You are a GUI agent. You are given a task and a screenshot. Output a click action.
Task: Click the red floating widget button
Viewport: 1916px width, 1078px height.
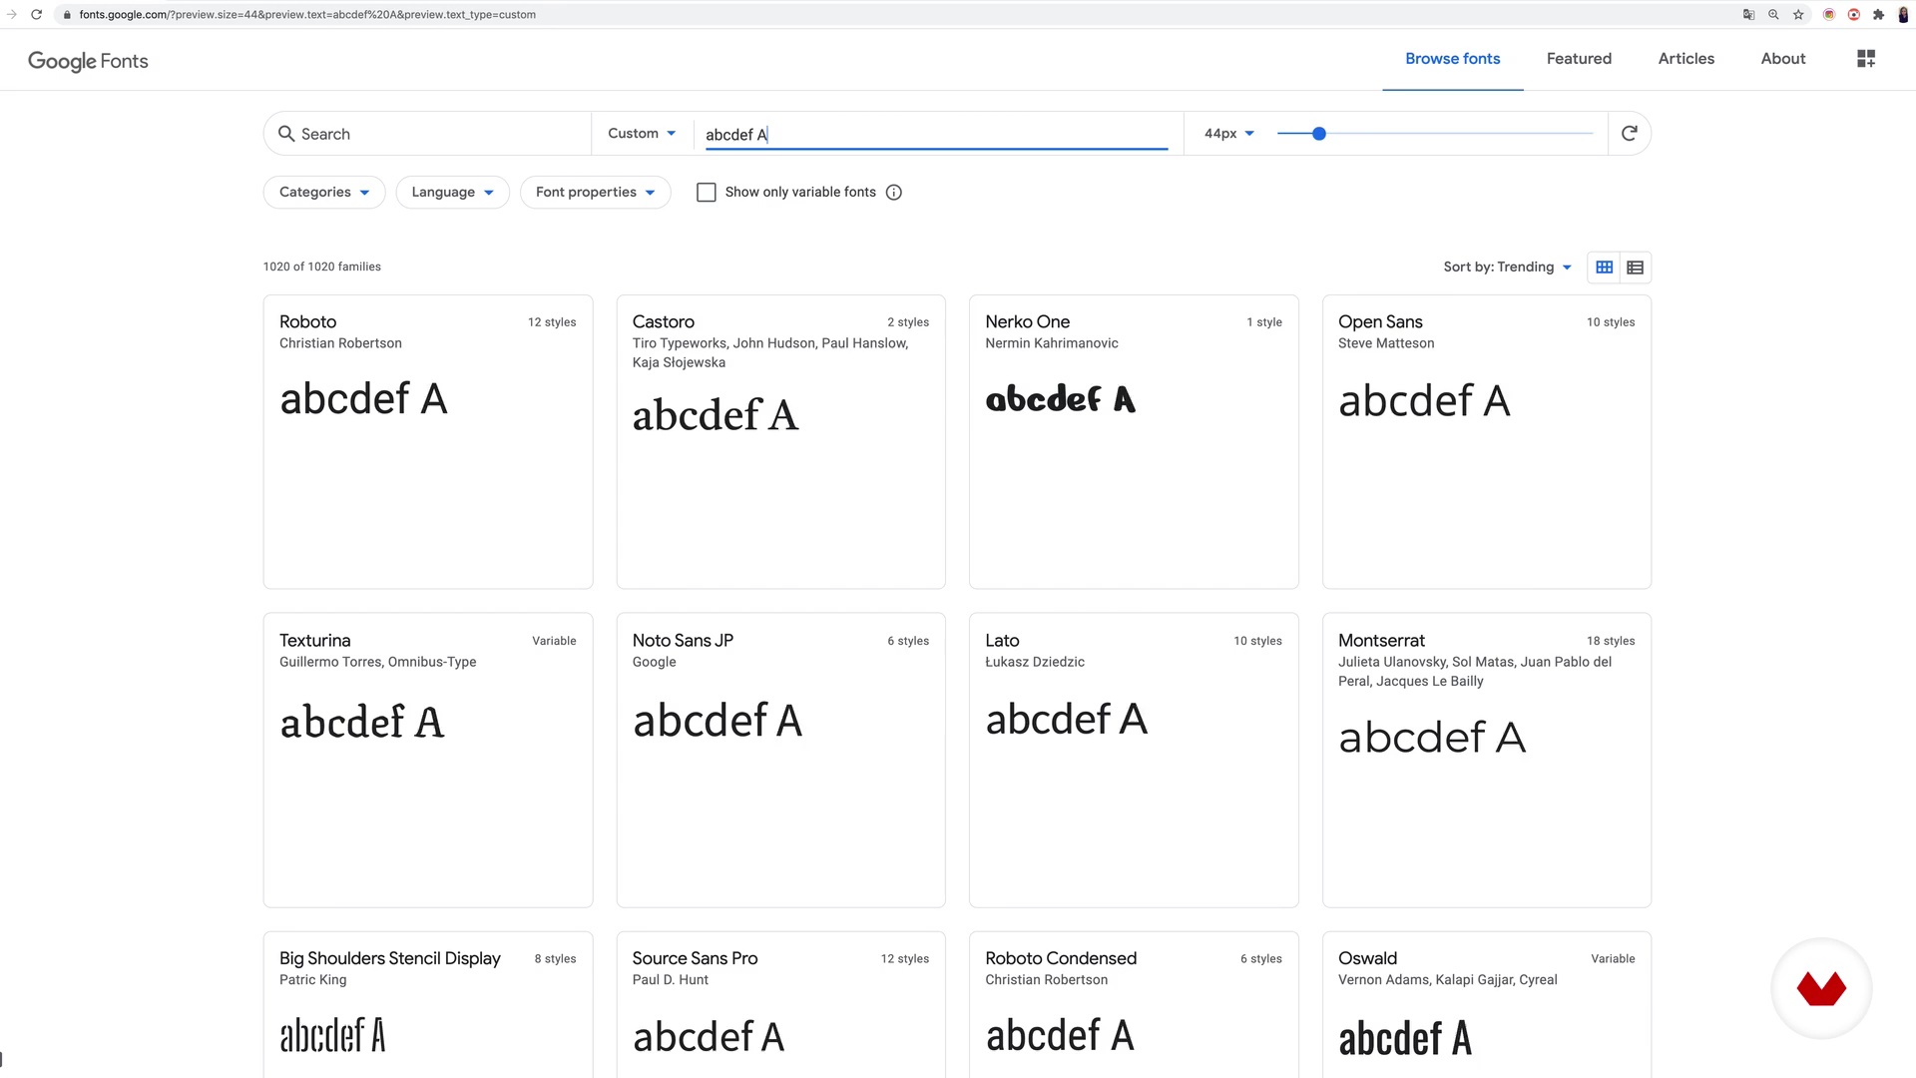coord(1821,988)
